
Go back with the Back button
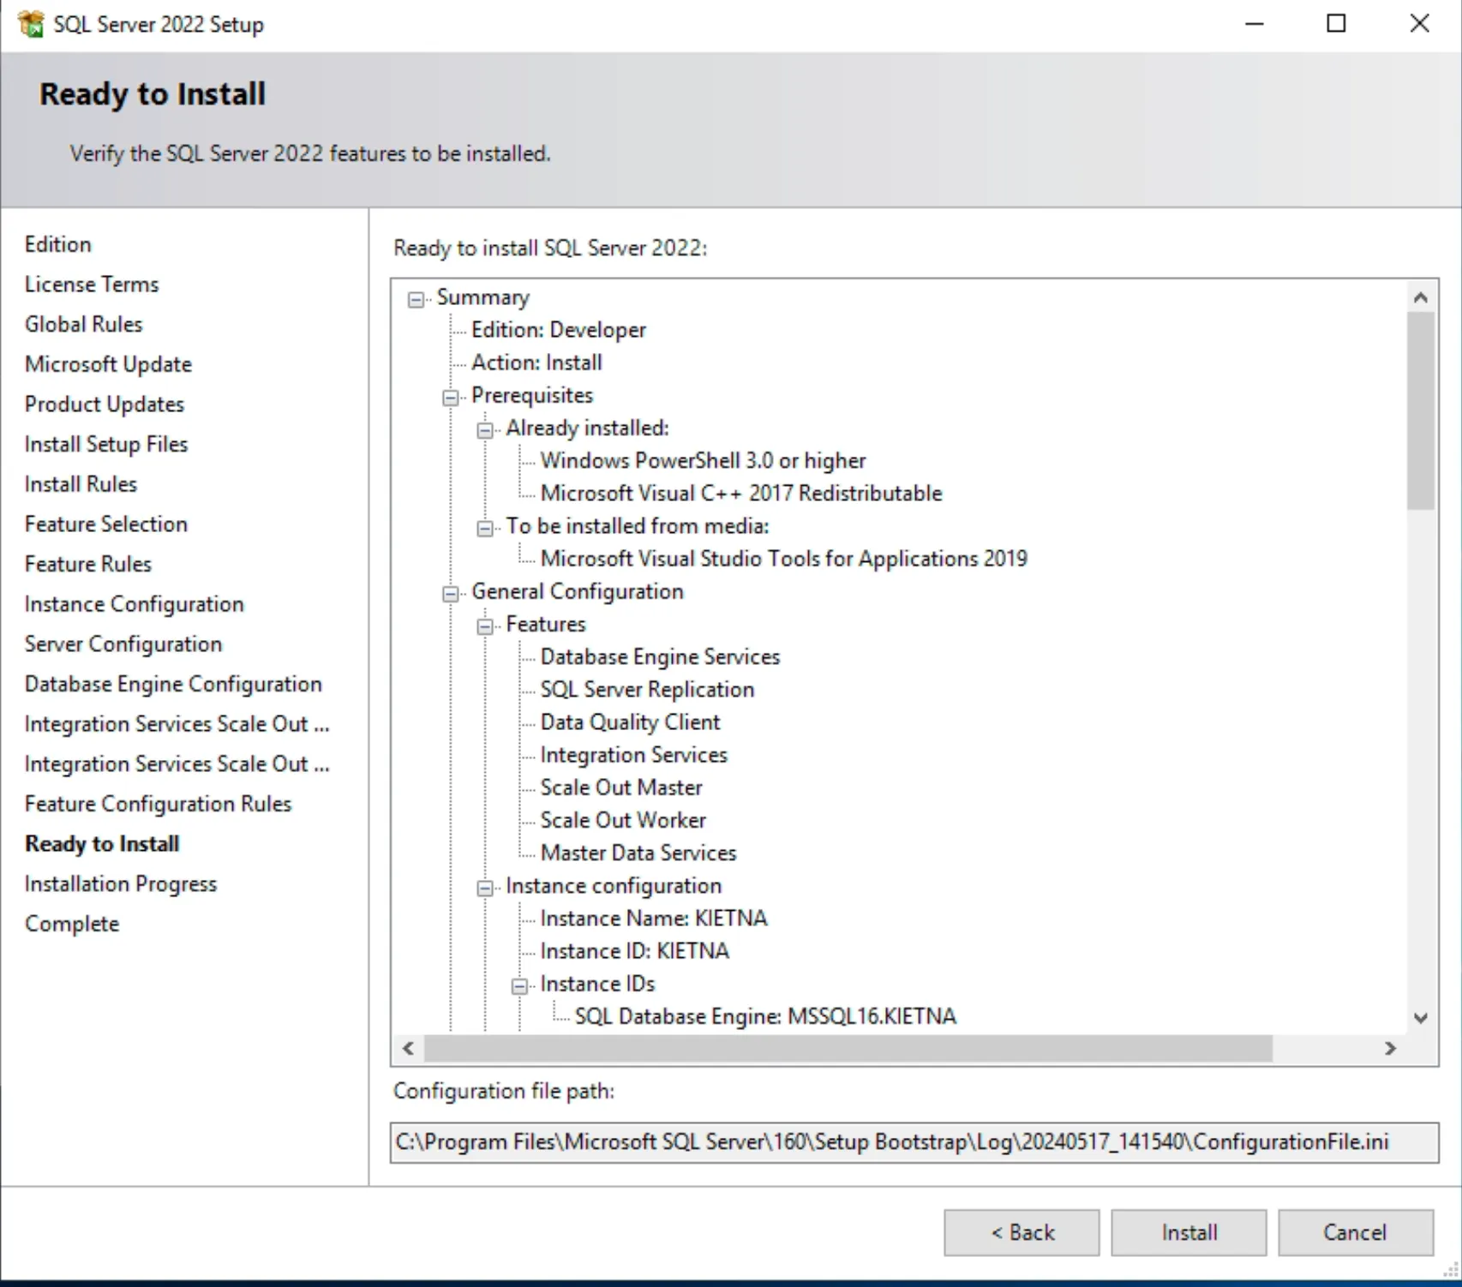click(x=1022, y=1232)
